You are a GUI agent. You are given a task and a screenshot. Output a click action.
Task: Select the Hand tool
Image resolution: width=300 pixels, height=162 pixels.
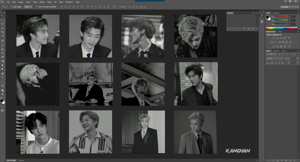click(2, 90)
